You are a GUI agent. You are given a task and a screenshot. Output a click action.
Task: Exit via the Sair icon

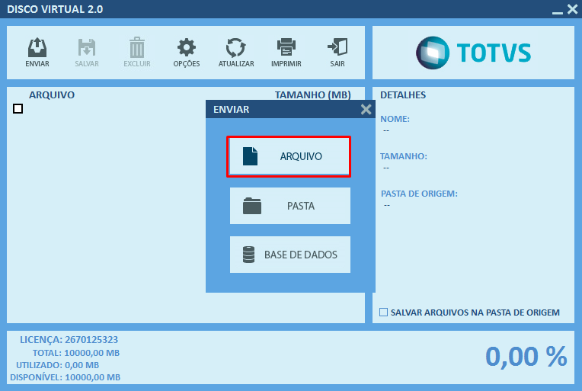337,53
